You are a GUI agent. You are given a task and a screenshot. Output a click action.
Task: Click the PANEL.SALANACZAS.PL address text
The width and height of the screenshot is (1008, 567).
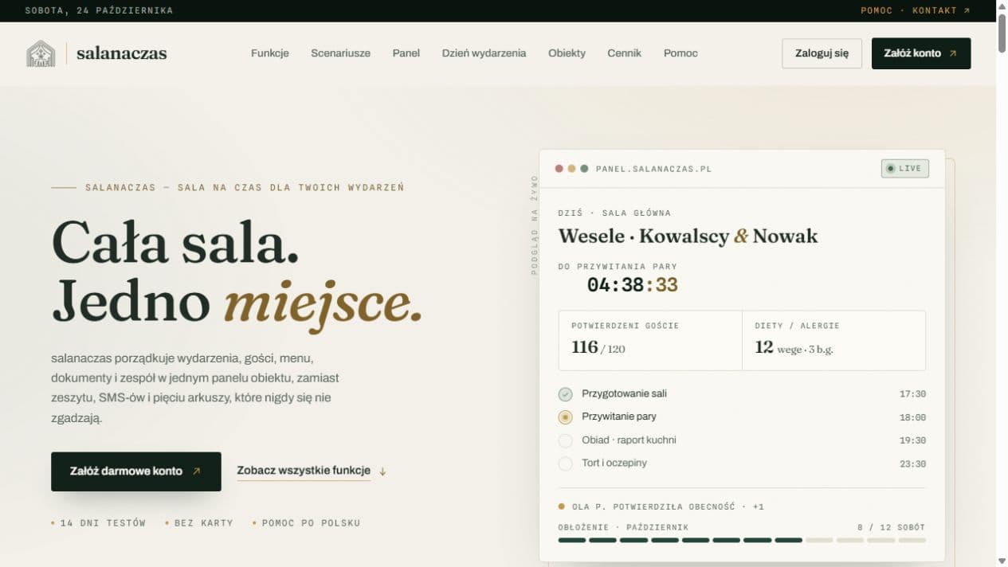[x=653, y=169]
